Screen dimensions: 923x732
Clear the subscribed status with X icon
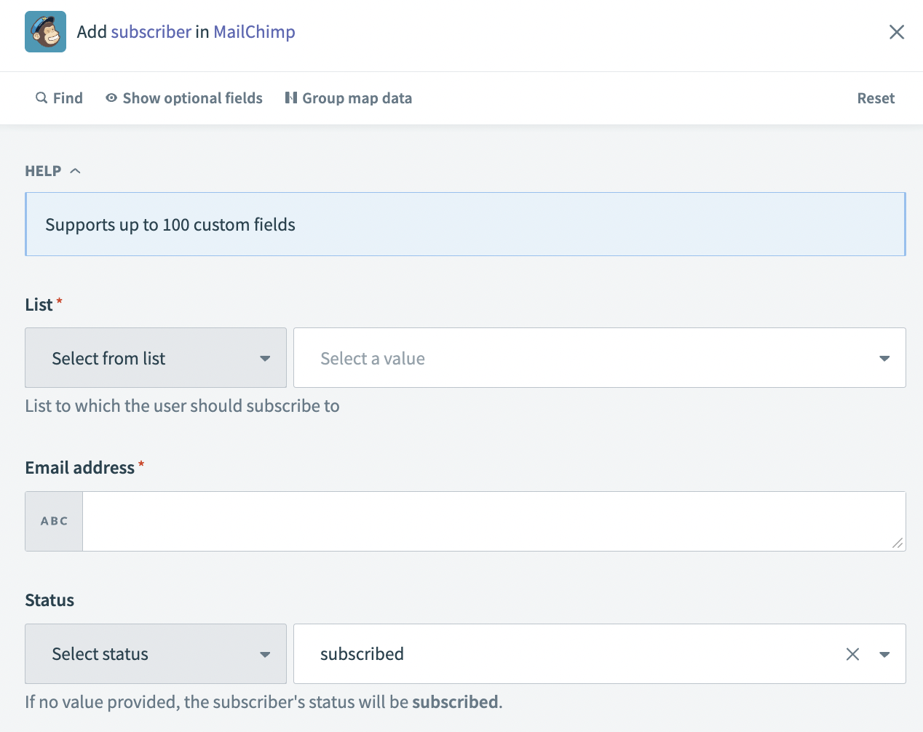click(x=852, y=654)
